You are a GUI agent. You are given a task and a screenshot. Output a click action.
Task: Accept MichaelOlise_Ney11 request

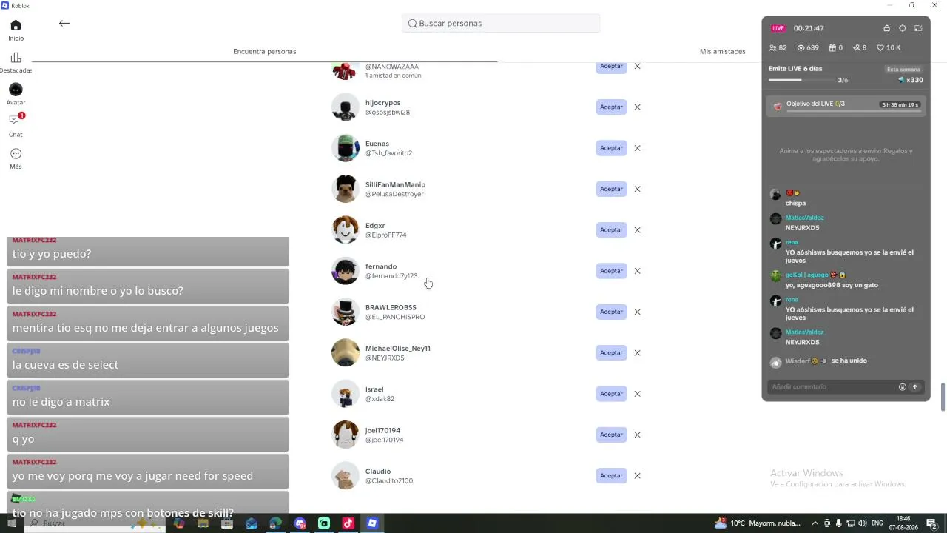[611, 352]
